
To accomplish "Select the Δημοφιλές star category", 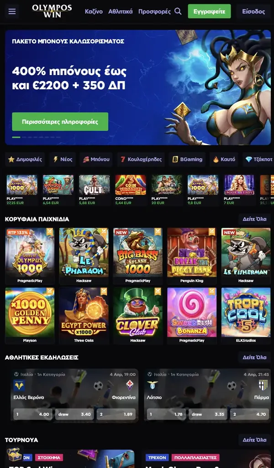I will tap(25, 159).
